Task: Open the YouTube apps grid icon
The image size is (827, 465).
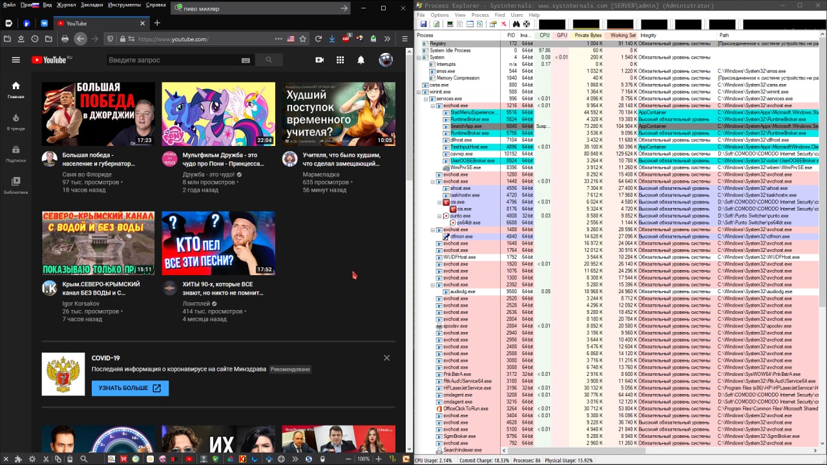Action: coord(340,60)
